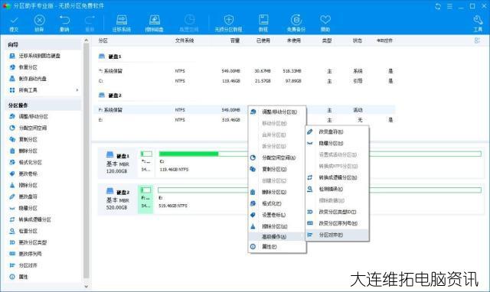
Task: Click the sidebar scroll-up arrow
Action: point(87,41)
